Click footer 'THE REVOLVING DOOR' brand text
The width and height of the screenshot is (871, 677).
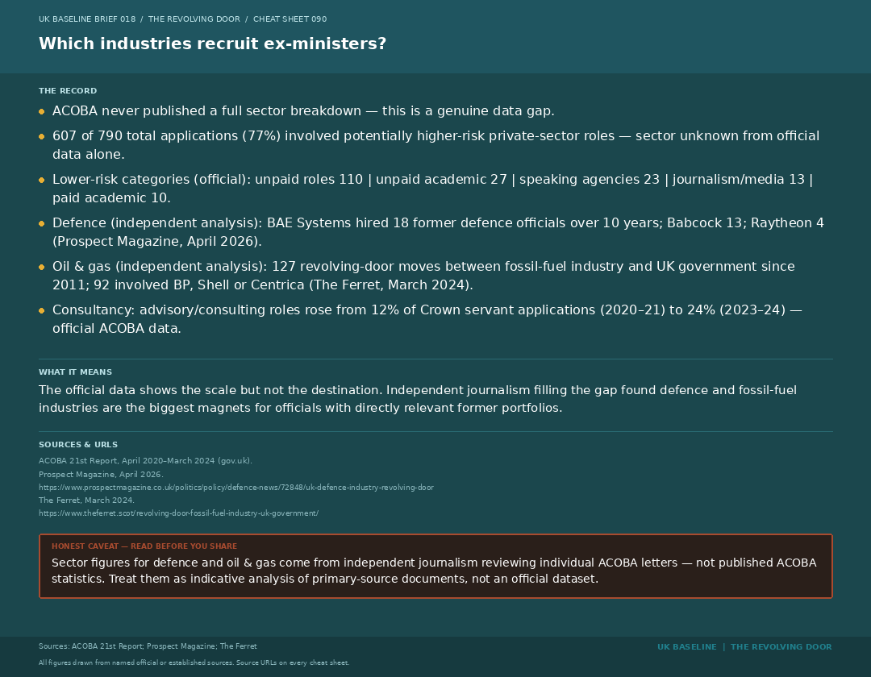point(781,647)
